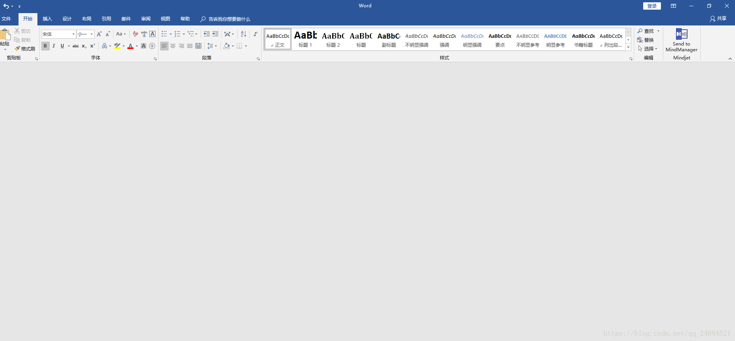
Task: Click the Sign in (登录) button
Action: click(652, 6)
